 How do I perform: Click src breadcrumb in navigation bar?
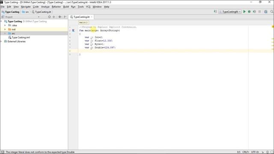tap(26, 12)
